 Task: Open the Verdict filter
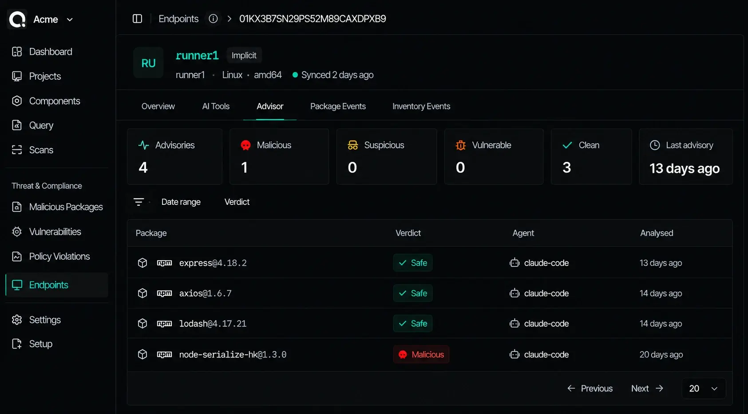pos(237,202)
